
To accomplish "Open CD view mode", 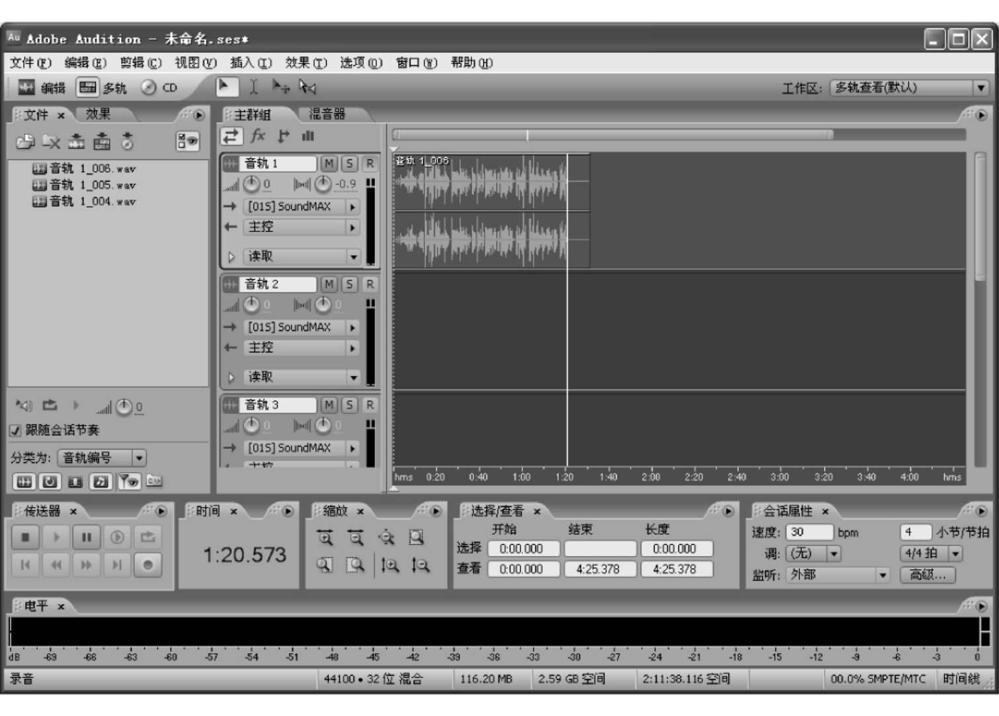I will pos(159,87).
